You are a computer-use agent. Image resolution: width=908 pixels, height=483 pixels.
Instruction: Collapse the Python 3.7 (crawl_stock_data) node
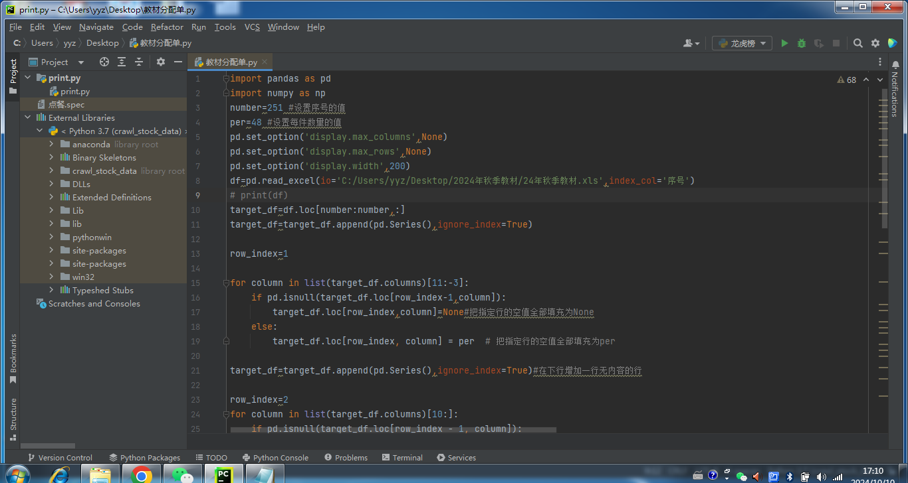(x=40, y=131)
